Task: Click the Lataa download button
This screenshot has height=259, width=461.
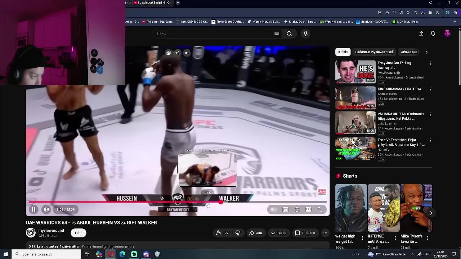Action: click(278, 233)
